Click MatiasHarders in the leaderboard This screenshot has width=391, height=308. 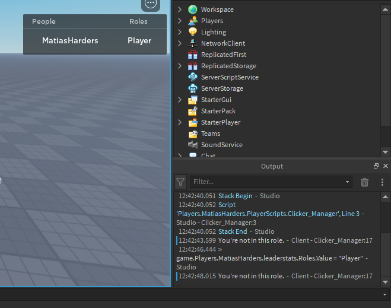click(70, 40)
